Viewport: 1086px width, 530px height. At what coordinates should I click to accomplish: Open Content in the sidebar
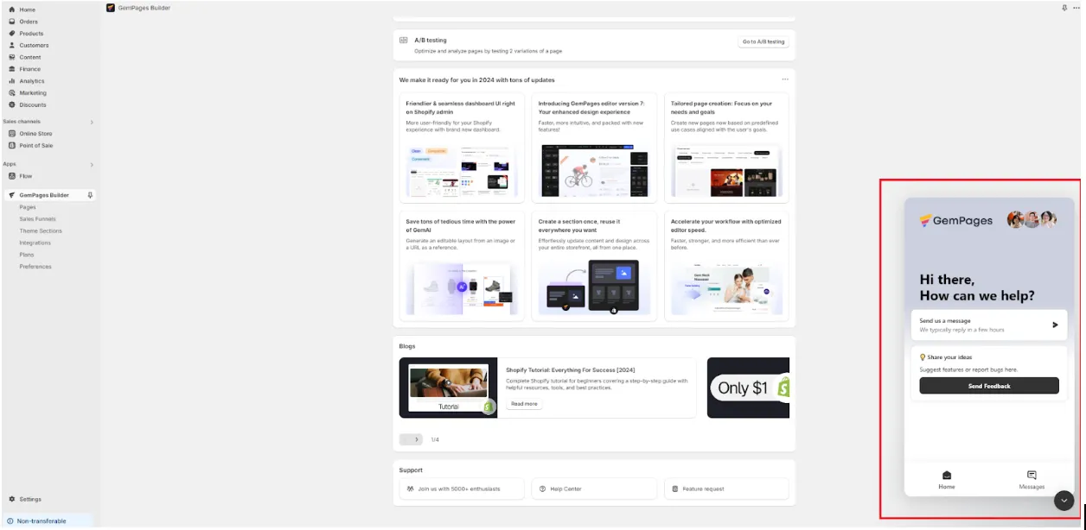tap(30, 57)
